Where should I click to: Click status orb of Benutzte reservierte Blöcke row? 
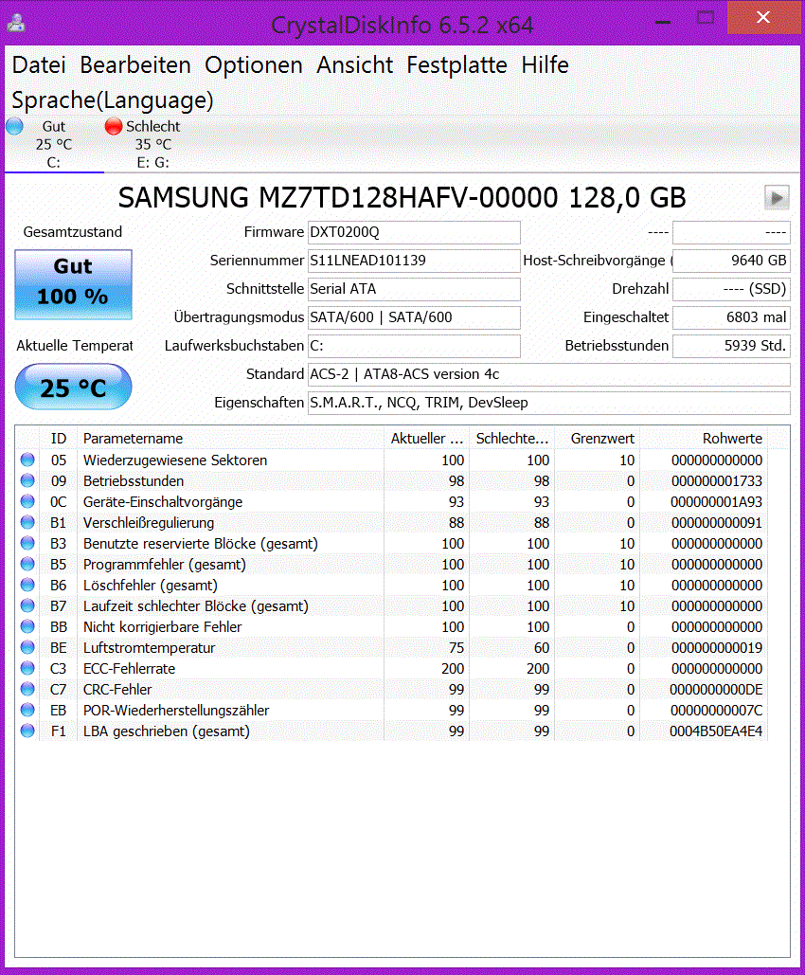[x=27, y=543]
